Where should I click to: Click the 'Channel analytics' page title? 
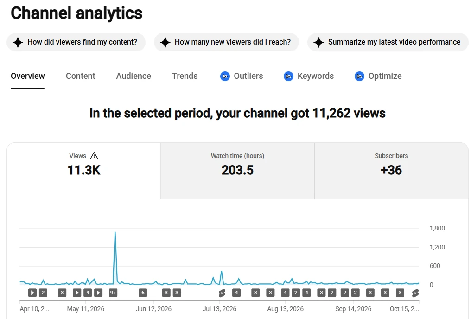(76, 13)
